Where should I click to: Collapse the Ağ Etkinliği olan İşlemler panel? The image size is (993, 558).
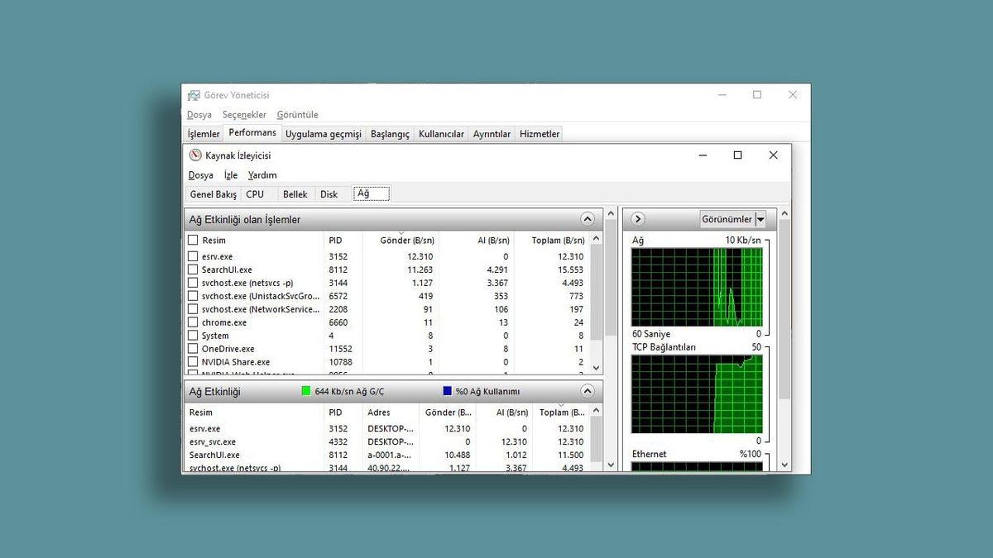[x=588, y=218]
